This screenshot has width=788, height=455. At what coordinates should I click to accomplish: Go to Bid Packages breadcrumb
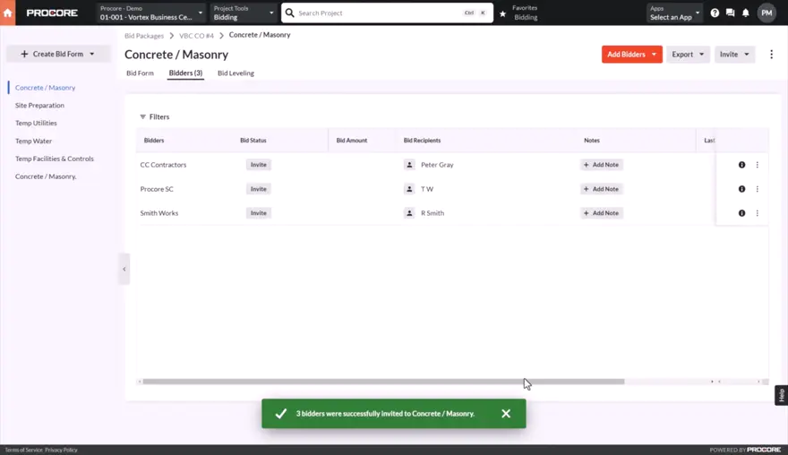coord(144,36)
